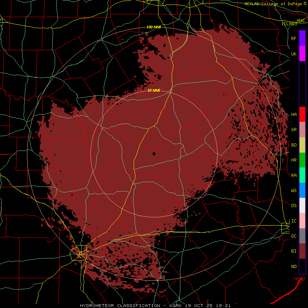
Task: Click the HA legend label
Action: [x=294, y=115]
